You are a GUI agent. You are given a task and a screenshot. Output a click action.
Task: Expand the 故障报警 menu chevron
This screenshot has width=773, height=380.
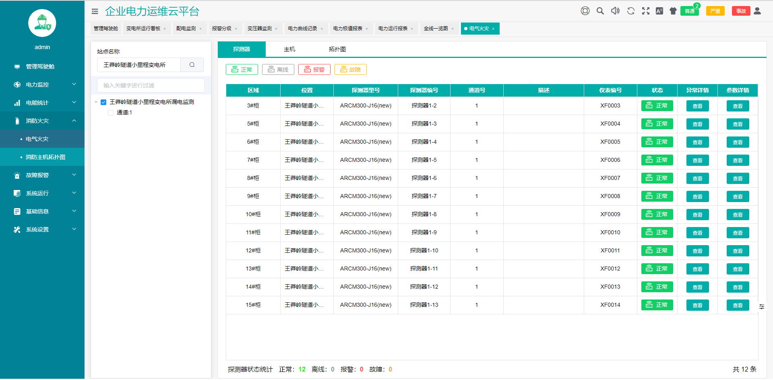click(x=74, y=175)
